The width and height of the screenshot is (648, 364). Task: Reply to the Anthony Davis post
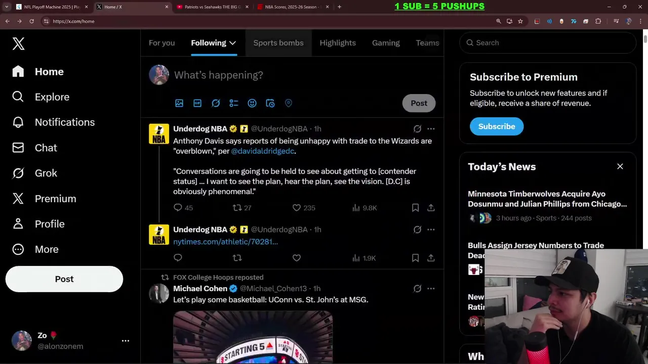tap(178, 208)
